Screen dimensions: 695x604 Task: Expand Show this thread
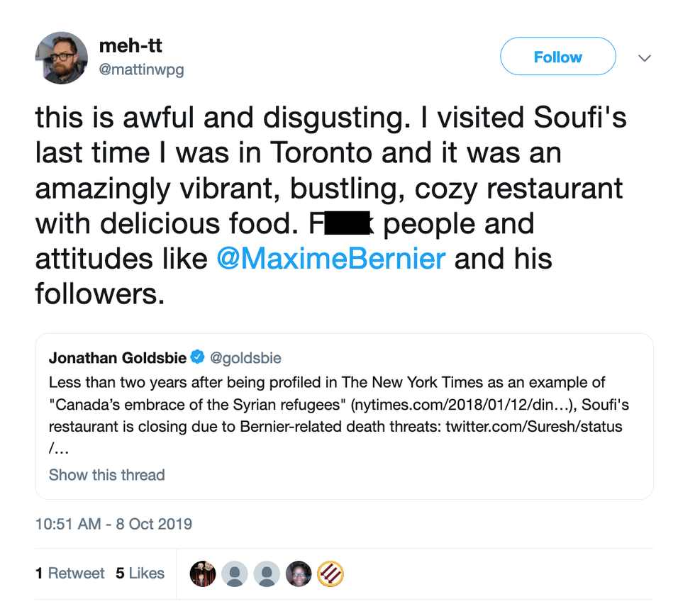coord(106,475)
